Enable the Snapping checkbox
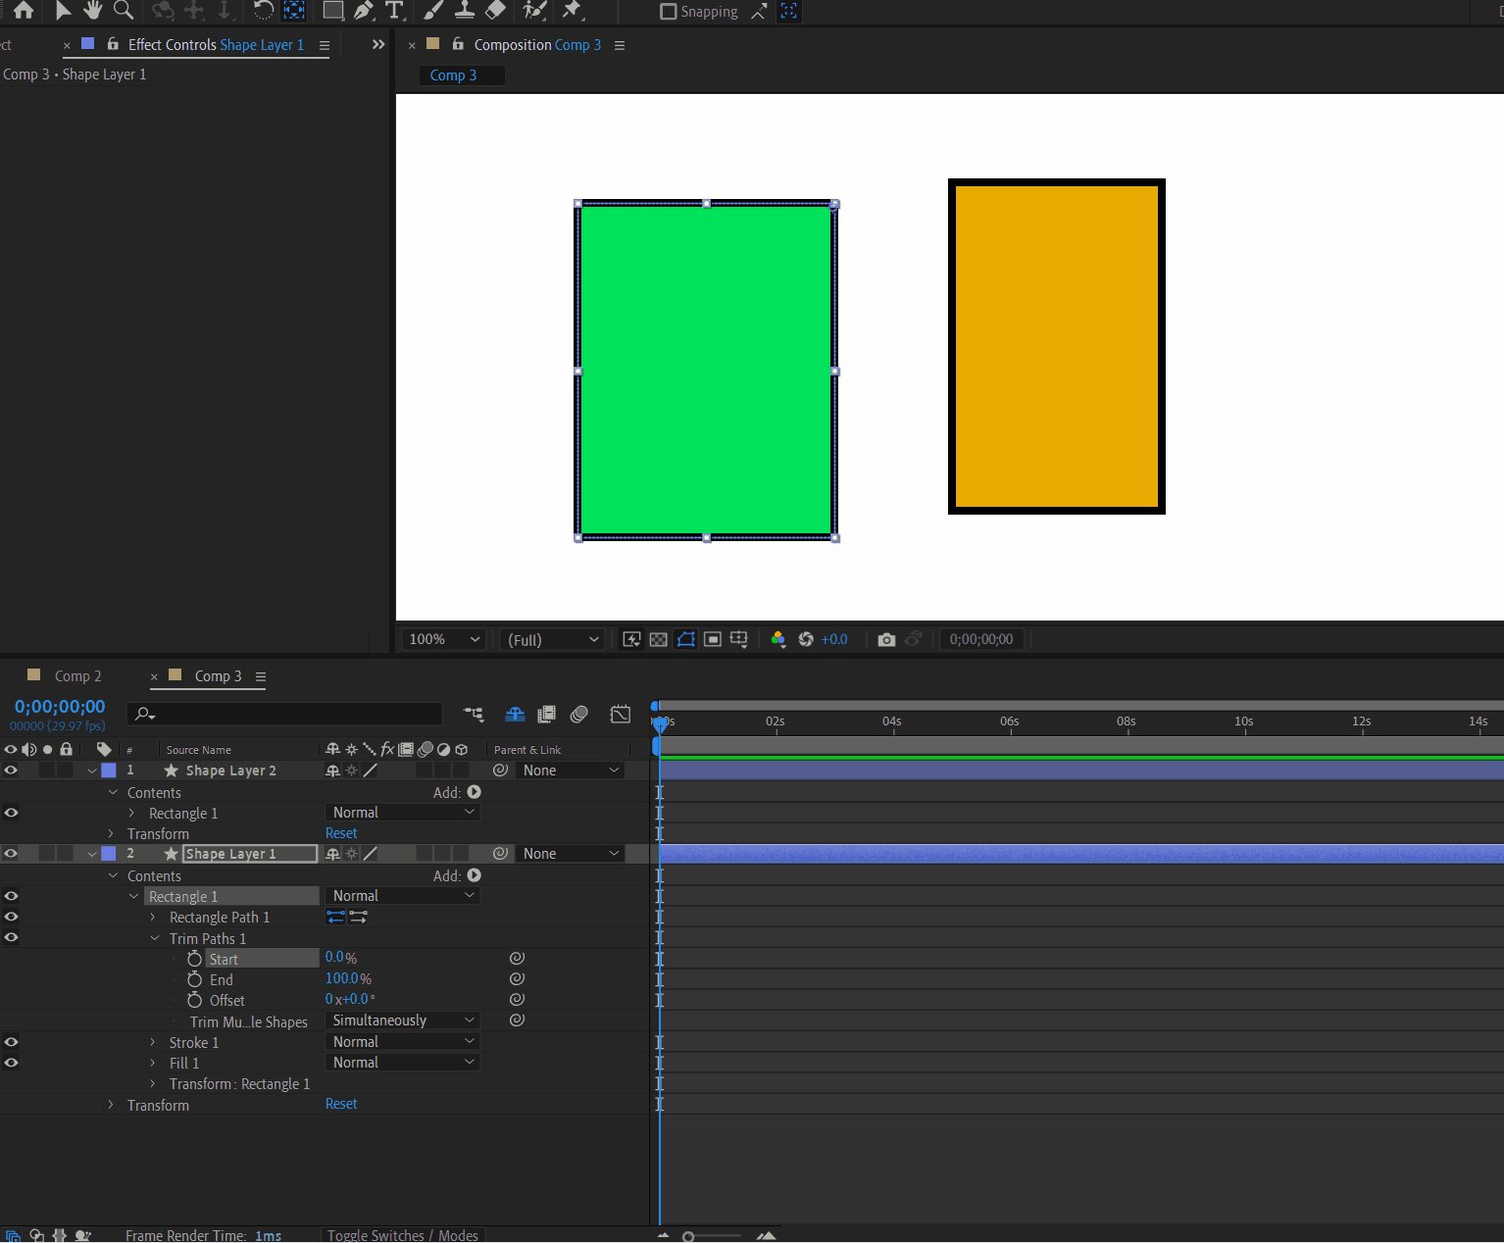 pyautogui.click(x=669, y=12)
